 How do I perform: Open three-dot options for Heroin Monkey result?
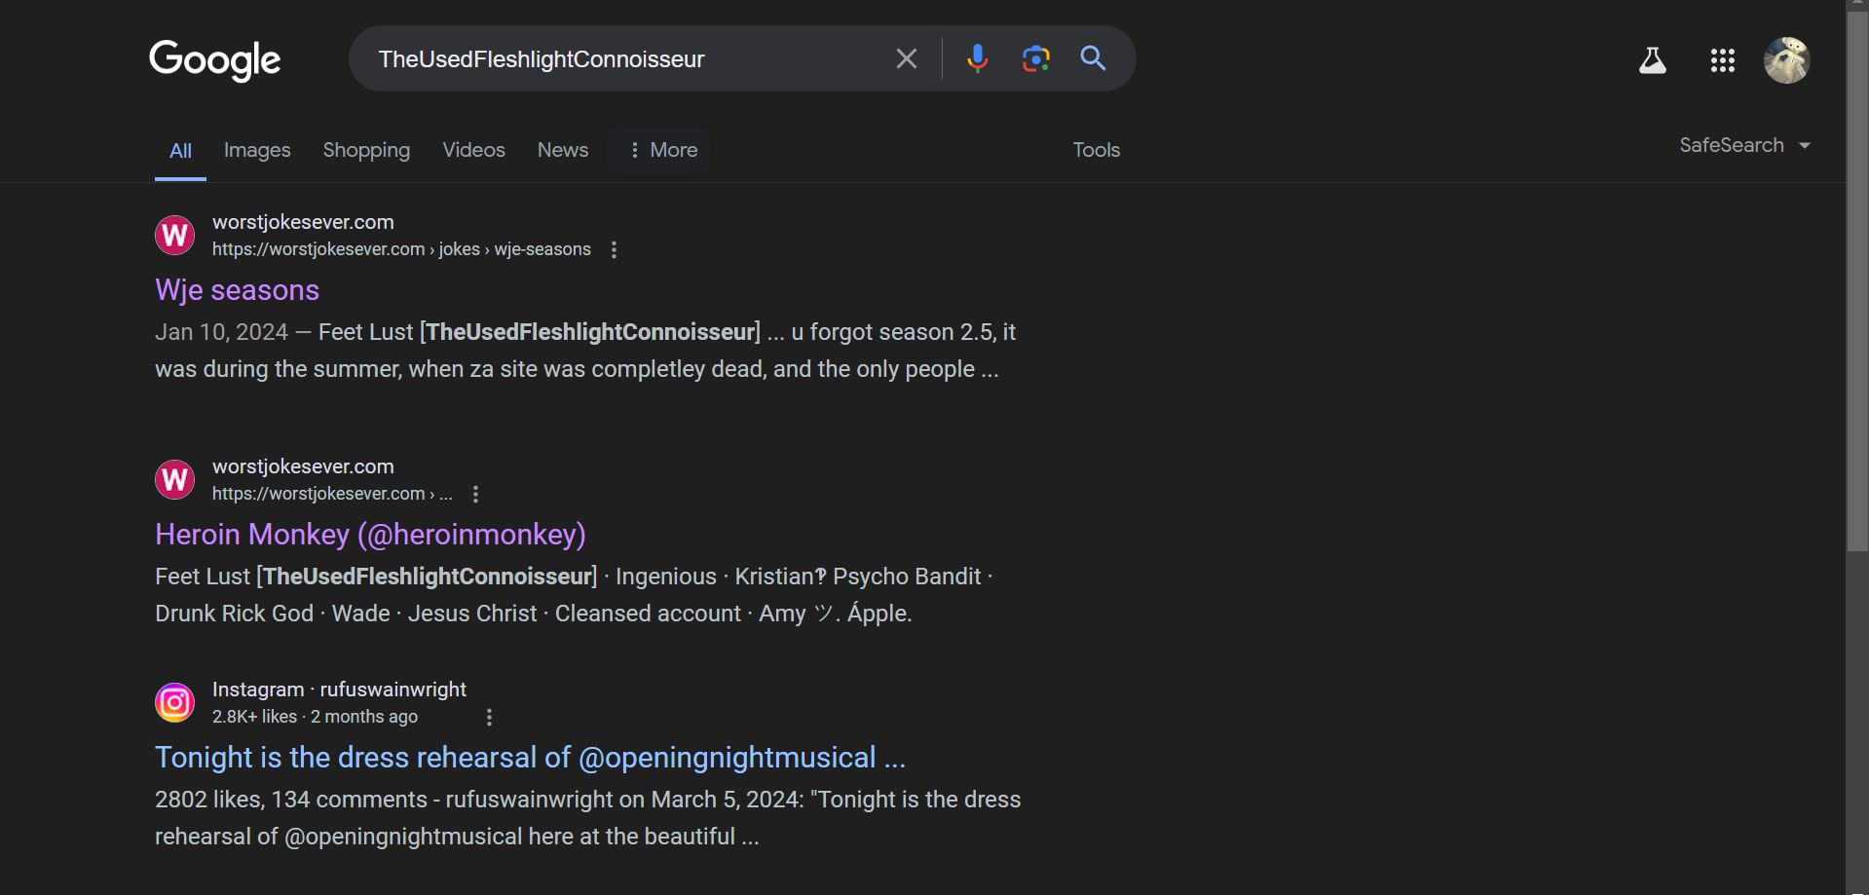click(x=475, y=495)
